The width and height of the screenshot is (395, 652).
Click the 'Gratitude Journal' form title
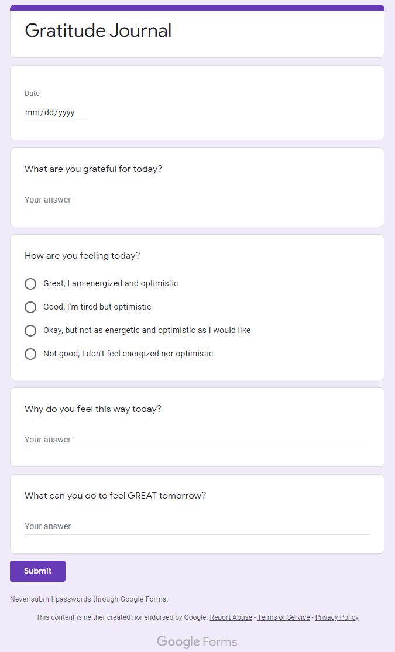point(98,30)
